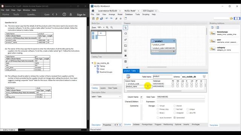This screenshot has width=241, height=135.
Task: Click the timestamps template icon
Action: [x=213, y=33]
